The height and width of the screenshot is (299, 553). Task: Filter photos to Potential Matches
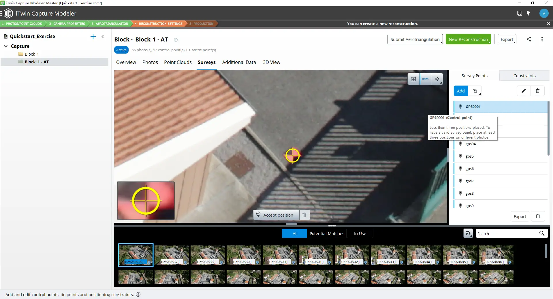click(327, 234)
